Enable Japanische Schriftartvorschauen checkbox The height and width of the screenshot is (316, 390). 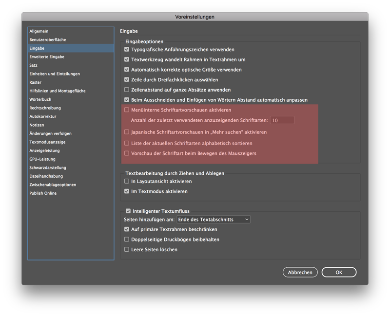127,132
